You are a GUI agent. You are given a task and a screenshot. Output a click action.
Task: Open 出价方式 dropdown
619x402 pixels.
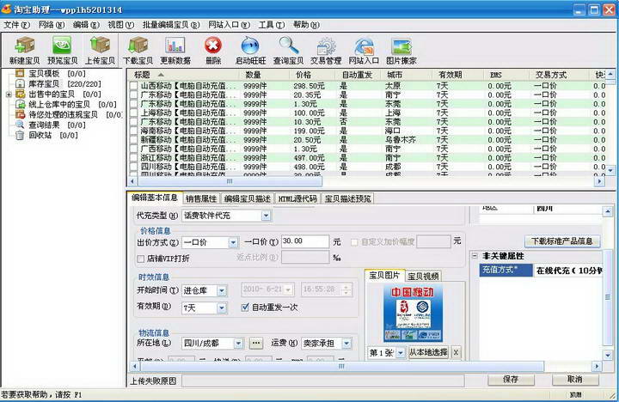[233, 242]
